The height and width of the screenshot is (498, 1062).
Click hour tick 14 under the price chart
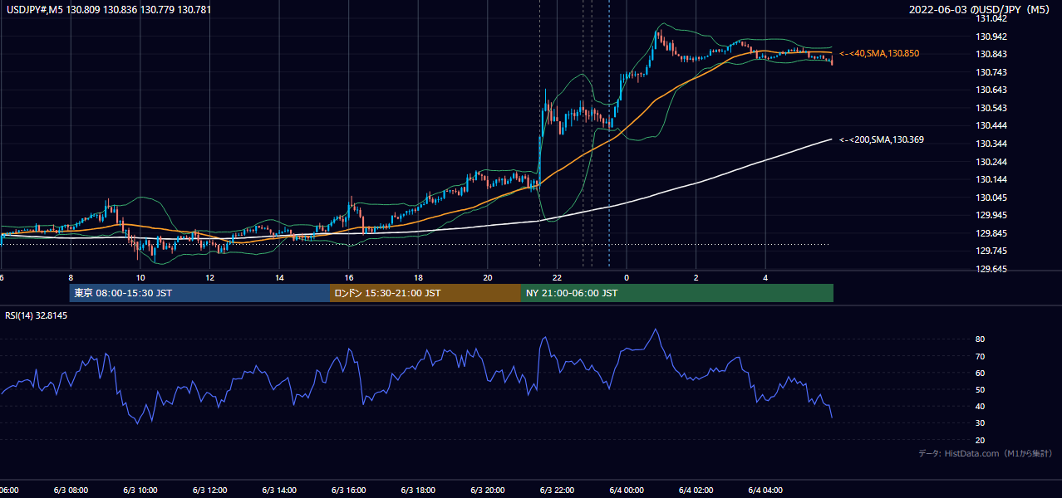279,277
